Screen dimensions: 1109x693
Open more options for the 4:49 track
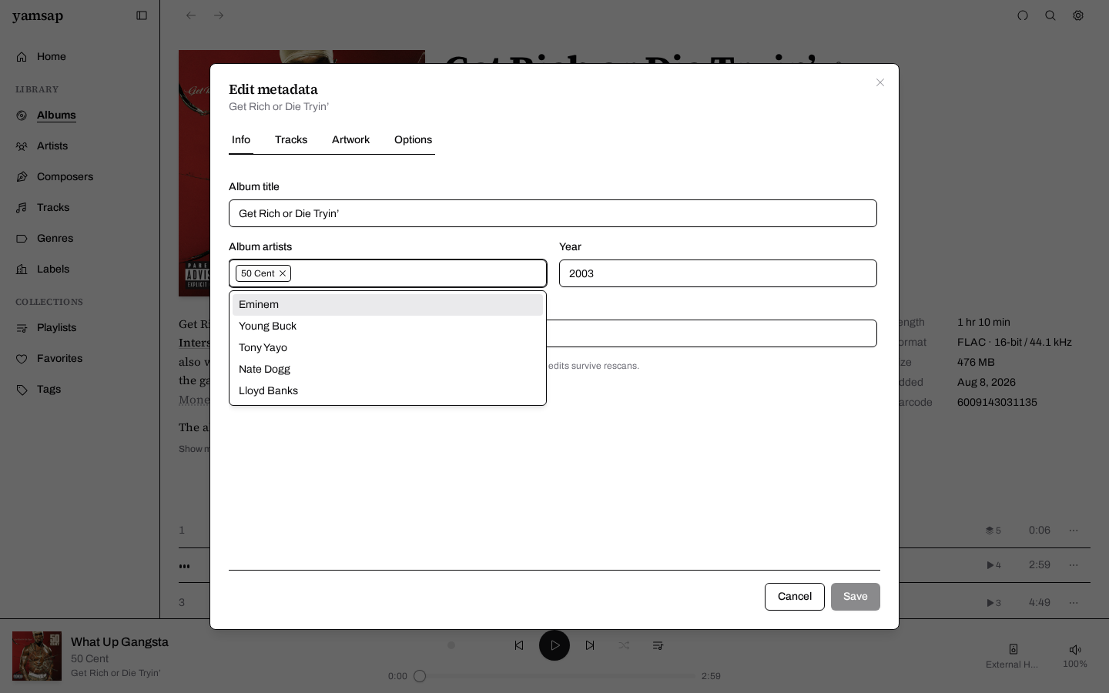1074,603
